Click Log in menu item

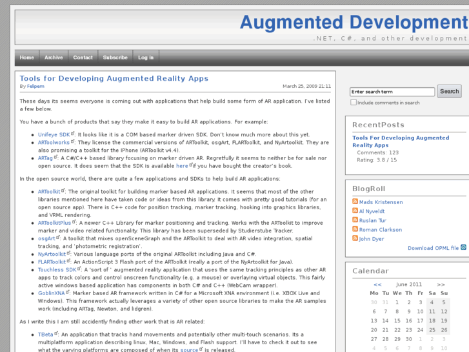coord(146,57)
